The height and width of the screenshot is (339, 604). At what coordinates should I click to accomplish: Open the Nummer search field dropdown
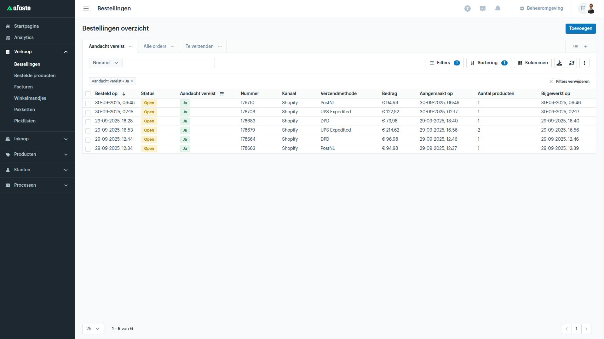(106, 63)
